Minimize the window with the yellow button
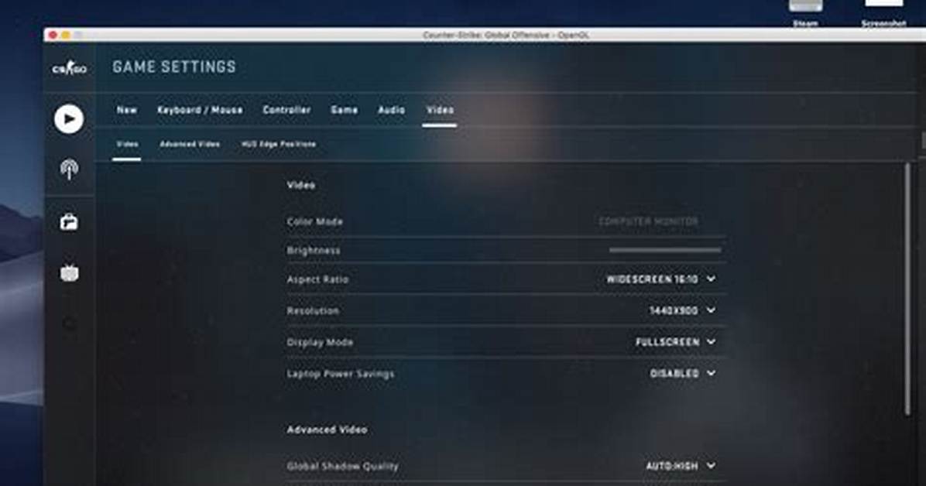Viewport: 926px width, 486px height. 66,36
